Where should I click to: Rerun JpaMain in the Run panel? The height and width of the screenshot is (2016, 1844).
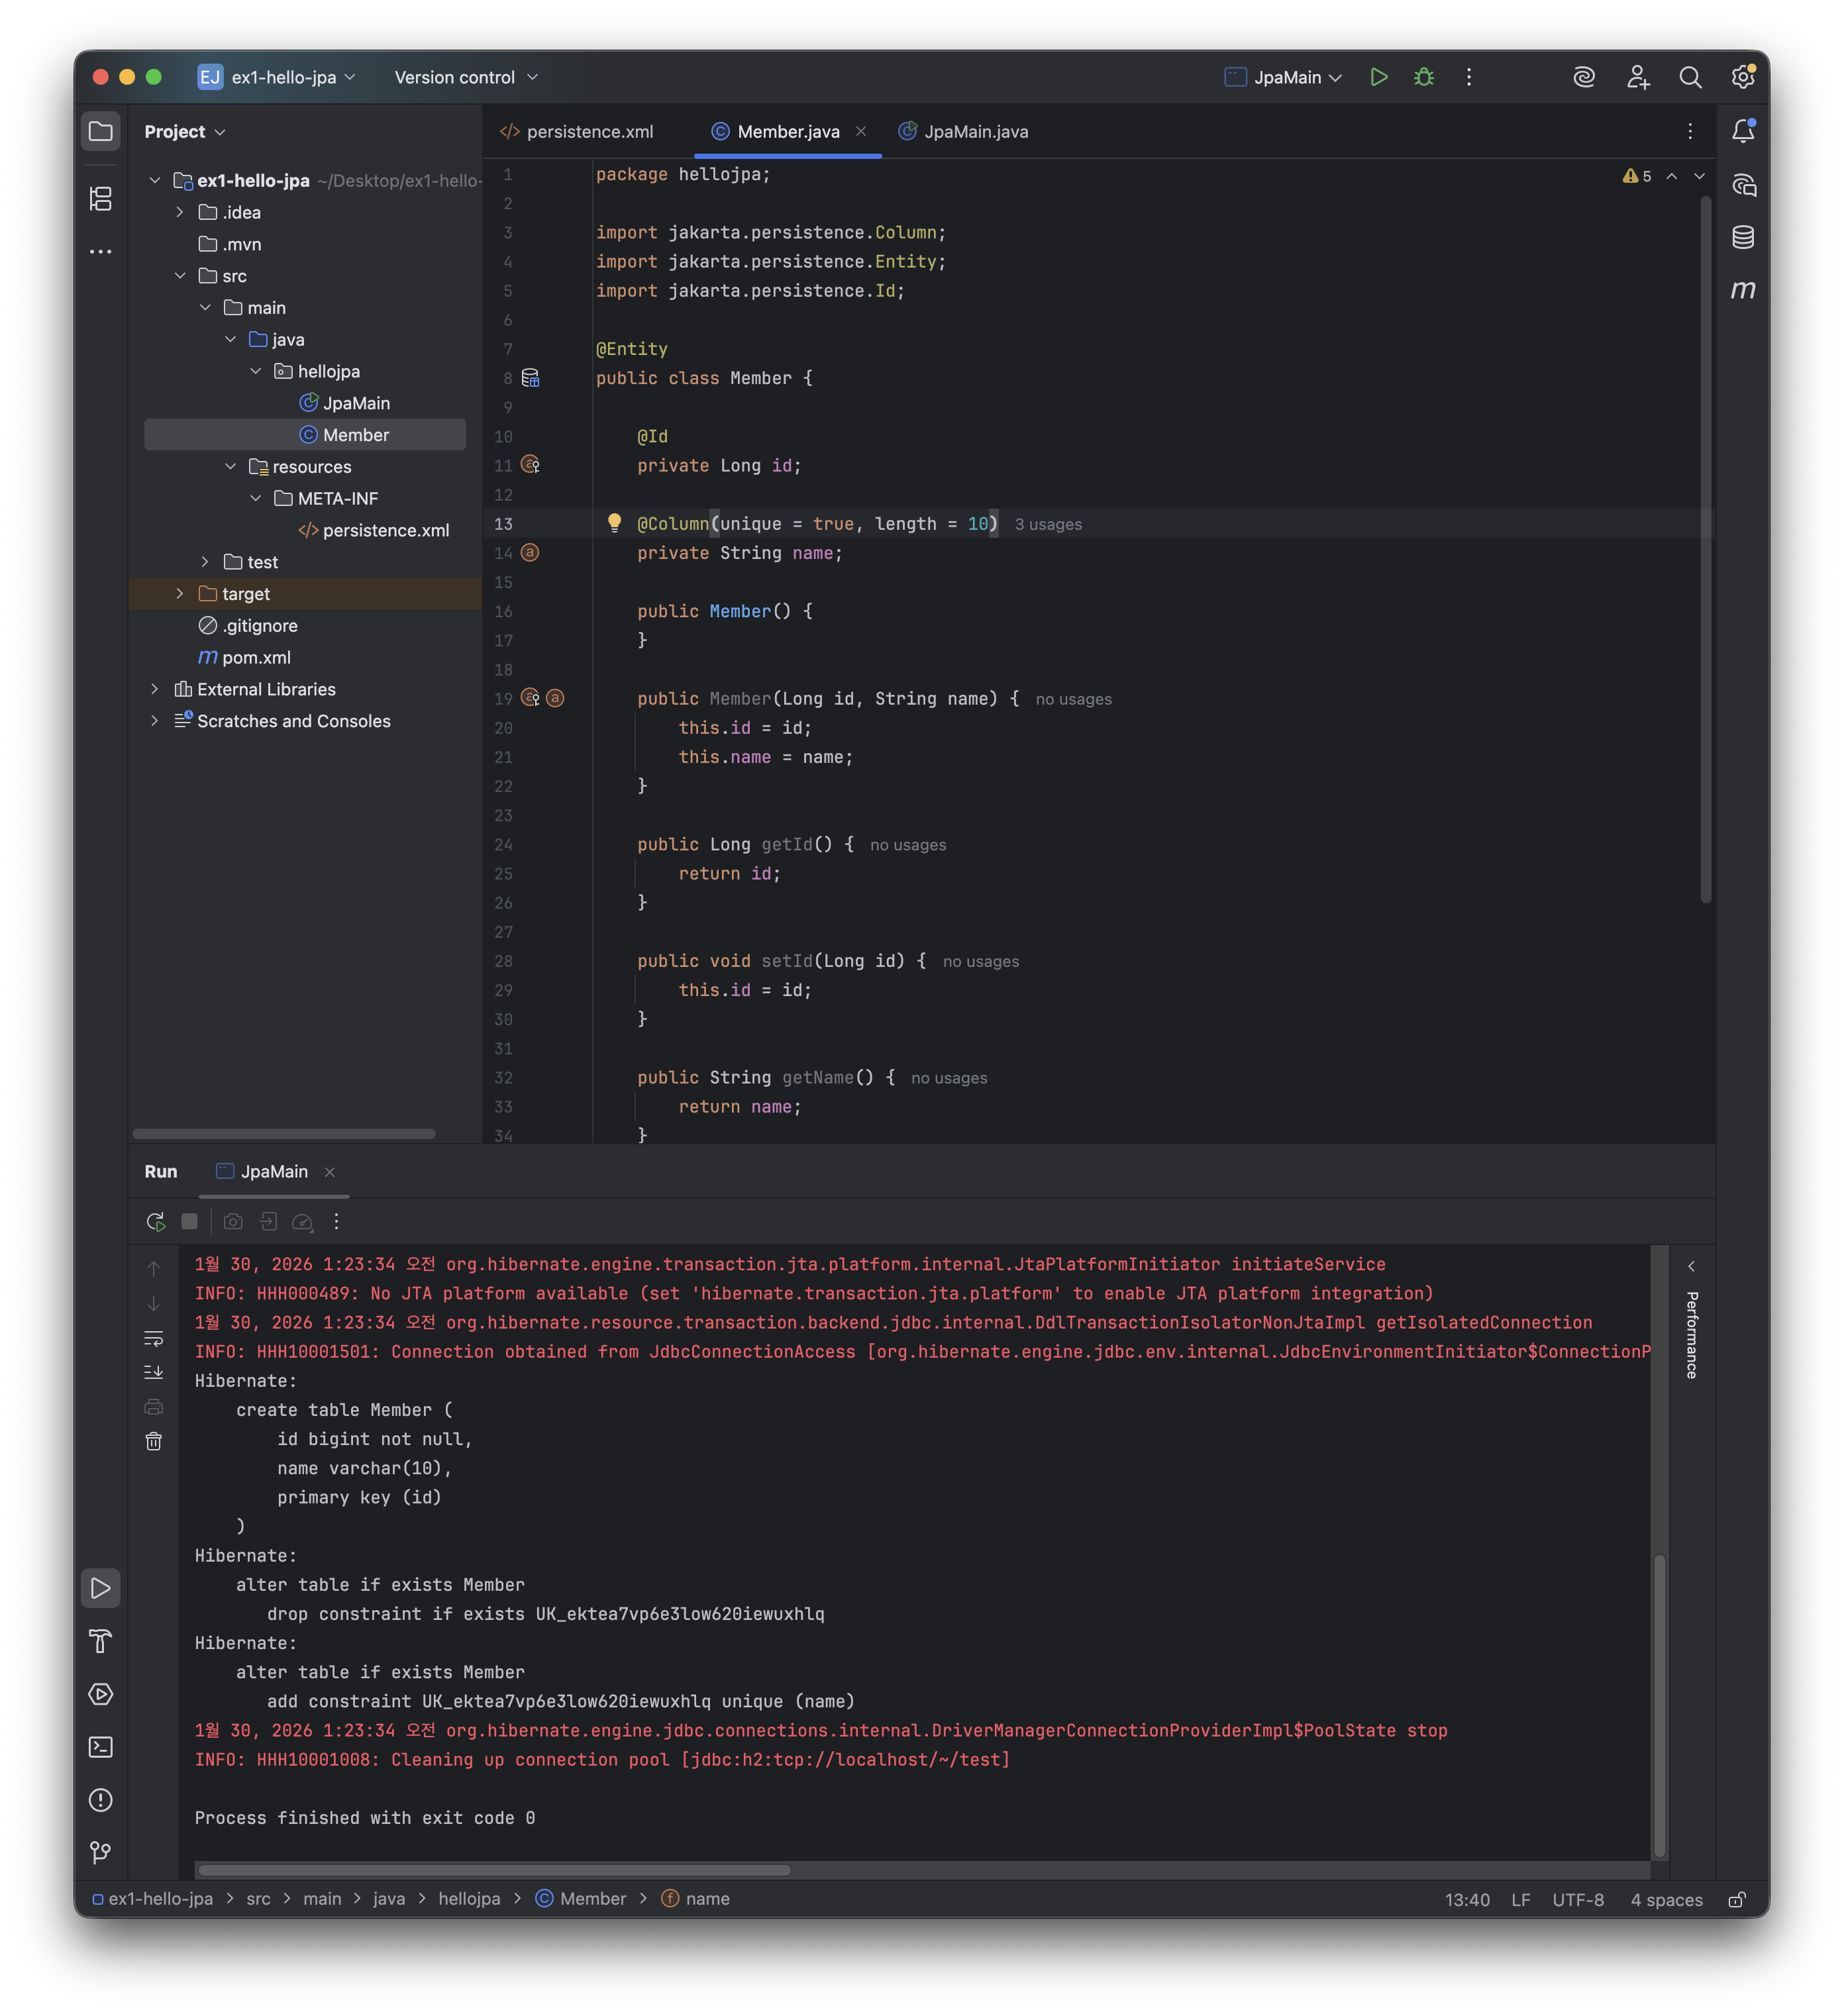[155, 1221]
